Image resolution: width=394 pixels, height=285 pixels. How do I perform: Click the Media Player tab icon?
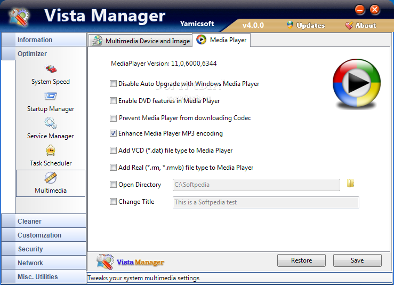(x=202, y=39)
